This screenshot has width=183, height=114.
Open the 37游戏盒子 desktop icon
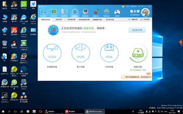coord(14,57)
